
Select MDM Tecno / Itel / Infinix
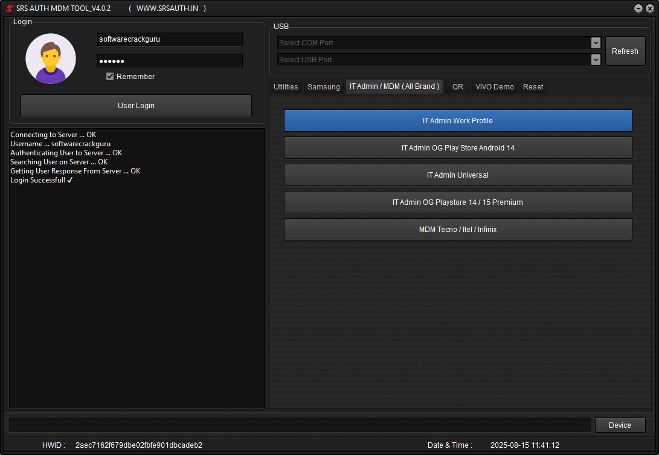tap(457, 229)
